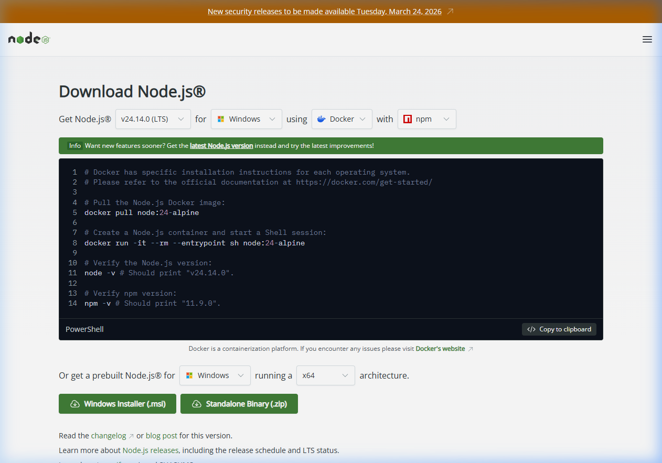Expand the x64 architecture dropdown
This screenshot has width=662, height=463.
pyautogui.click(x=326, y=375)
